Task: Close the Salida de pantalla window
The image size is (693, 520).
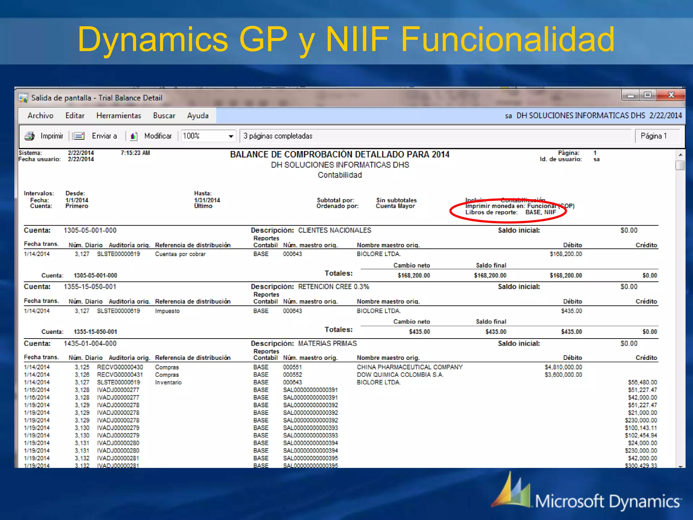Action: [671, 95]
